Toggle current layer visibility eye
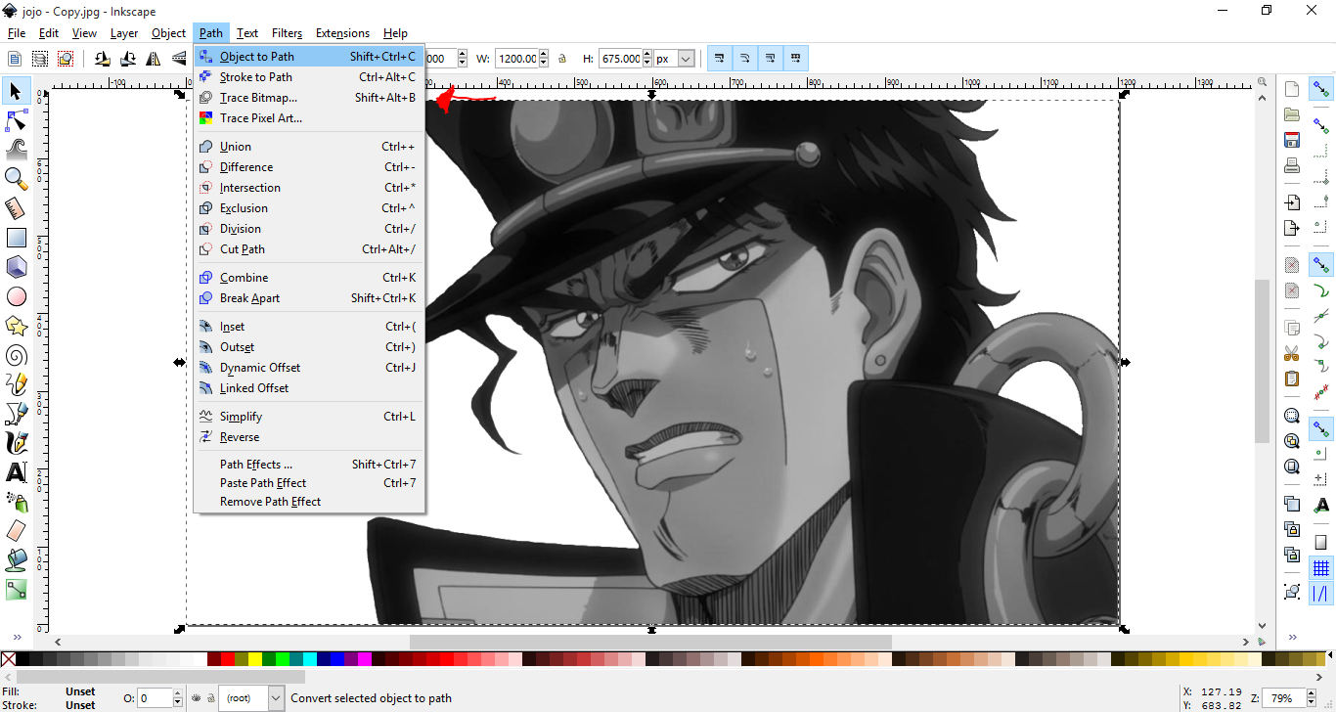This screenshot has height=712, width=1336. pyautogui.click(x=197, y=698)
